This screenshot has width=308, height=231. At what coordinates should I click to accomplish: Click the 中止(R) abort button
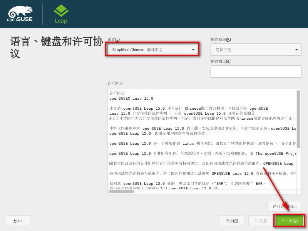click(x=231, y=221)
